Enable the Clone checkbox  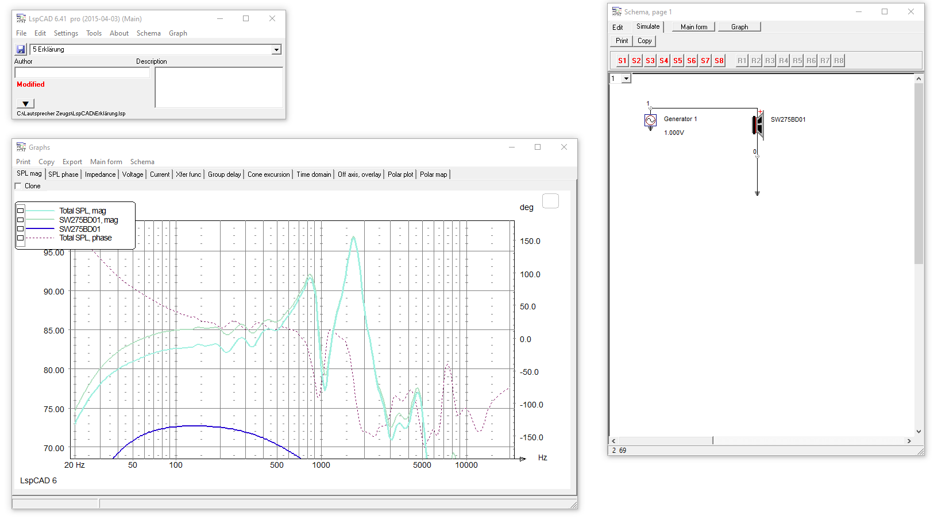18,186
